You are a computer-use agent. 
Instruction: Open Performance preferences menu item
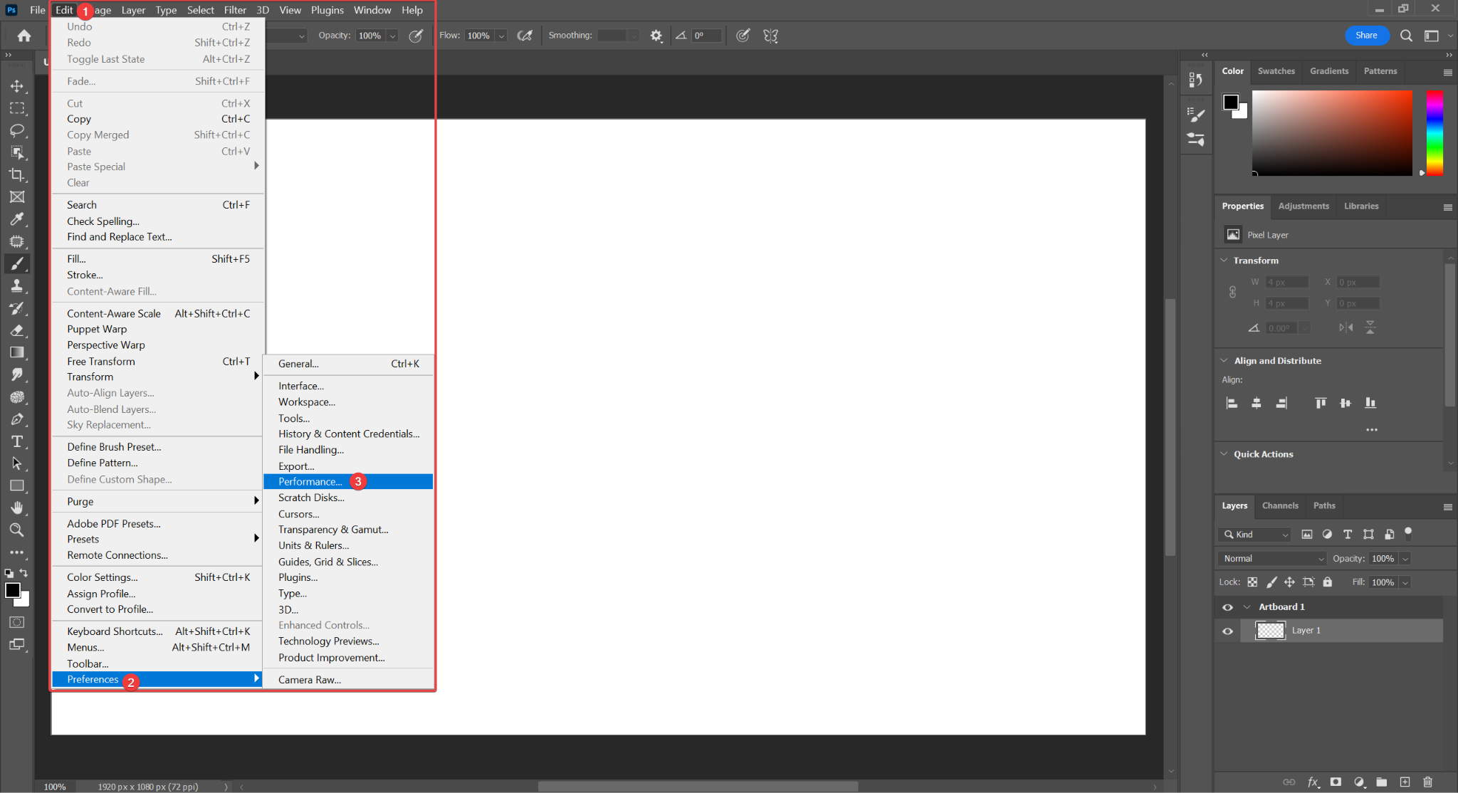(310, 481)
